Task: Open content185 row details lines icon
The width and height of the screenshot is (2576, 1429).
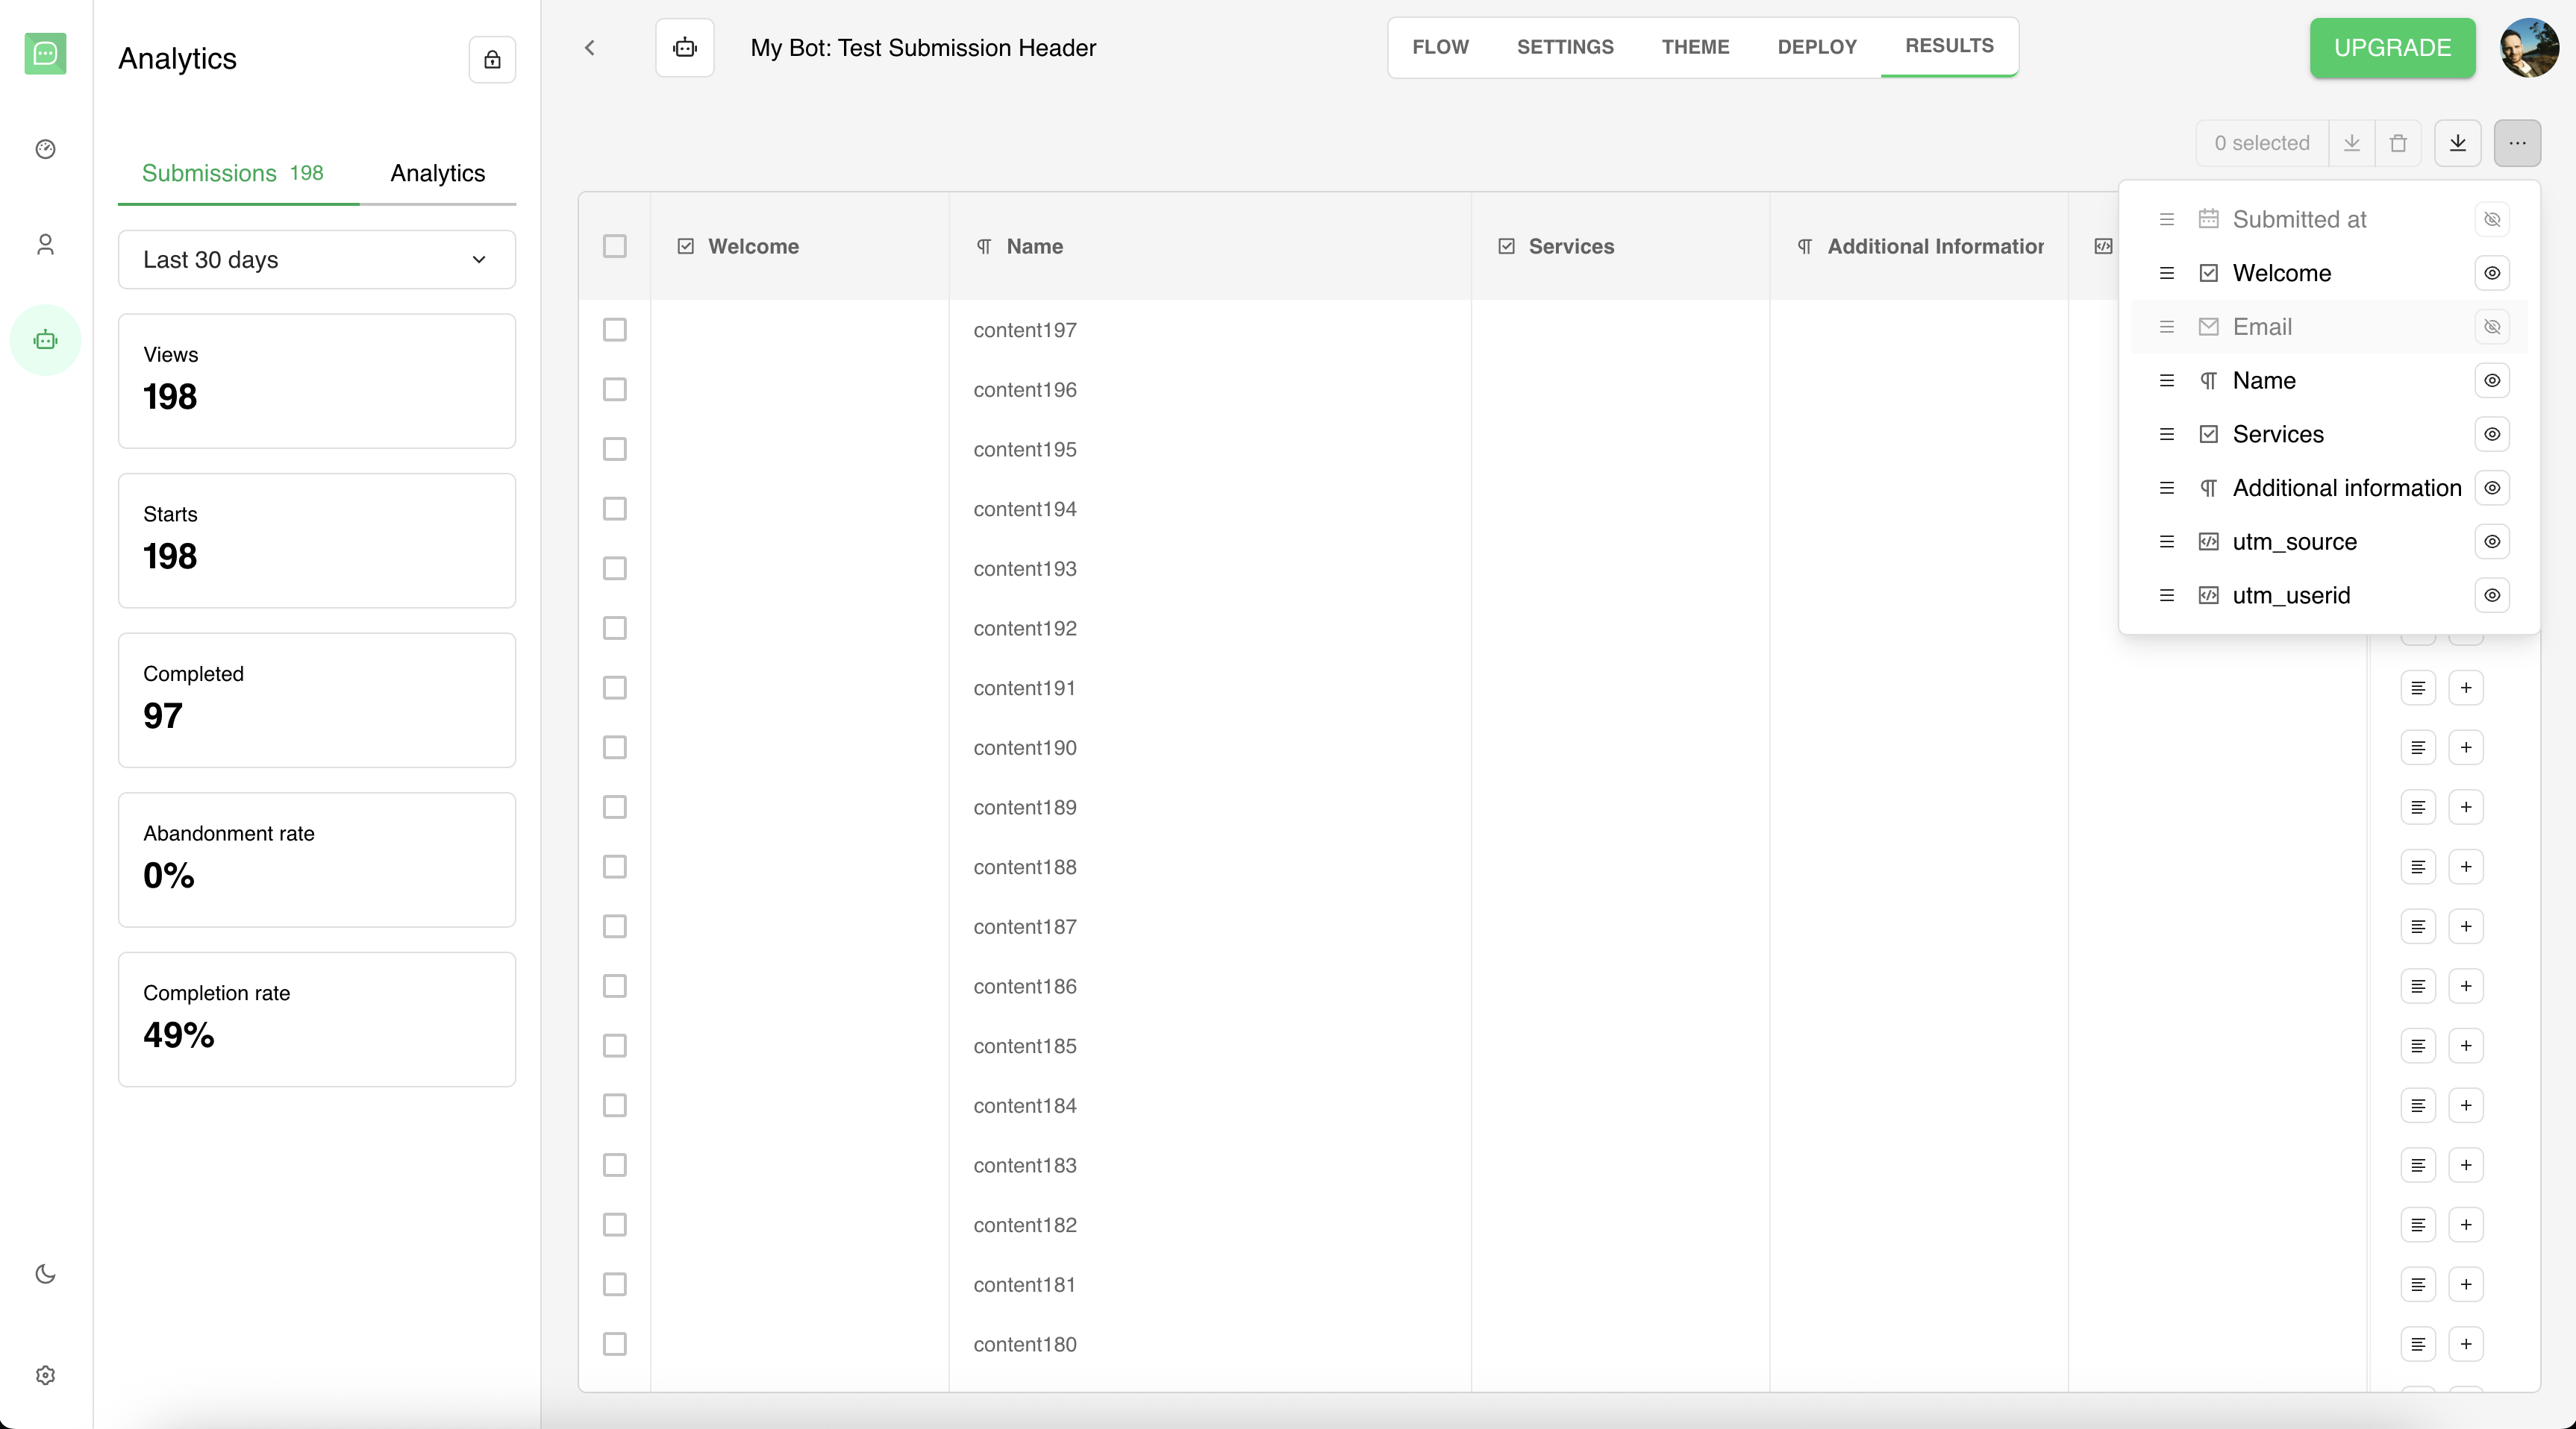Action: (x=2418, y=1046)
